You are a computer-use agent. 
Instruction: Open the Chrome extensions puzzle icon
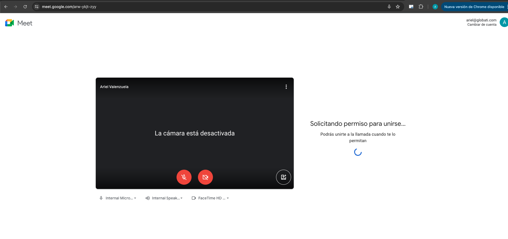pos(421,7)
